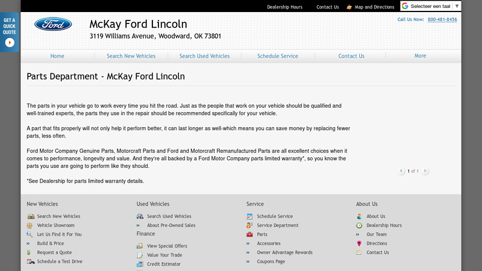The height and width of the screenshot is (271, 482).
Task: Click the Value Your Trade icon
Action: (140, 255)
